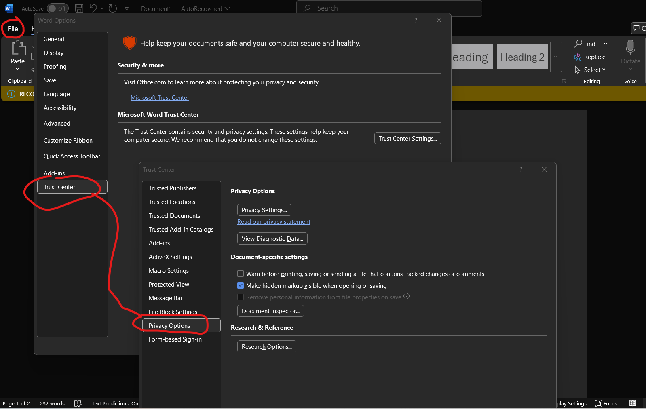
Task: Click the Focus mode icon in status bar
Action: (x=599, y=403)
